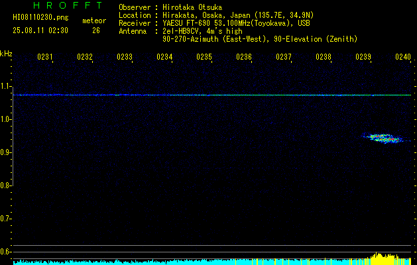Viewport: 417px width, 265px height.
Task: Click the date stamp 25.08.11 02:30
Action: (x=40, y=30)
